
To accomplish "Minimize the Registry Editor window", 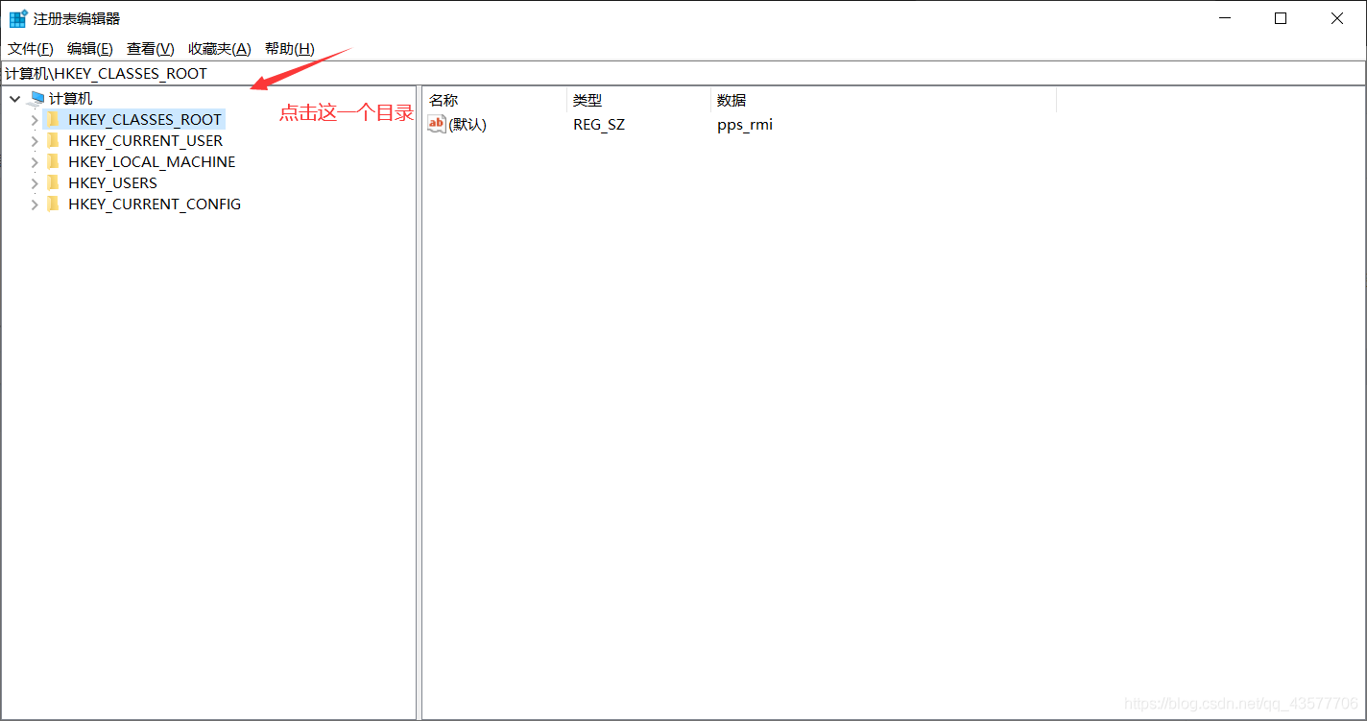I will coord(1225,18).
